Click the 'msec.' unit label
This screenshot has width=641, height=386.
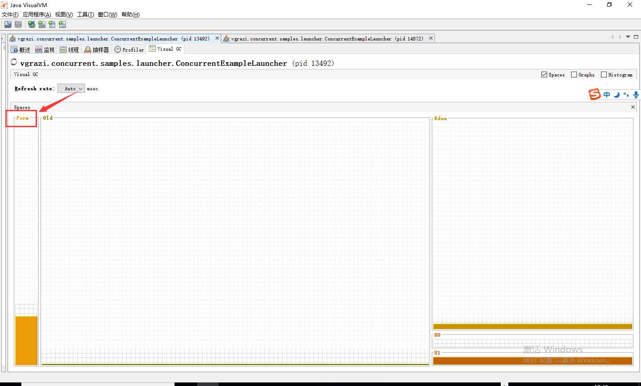point(93,88)
